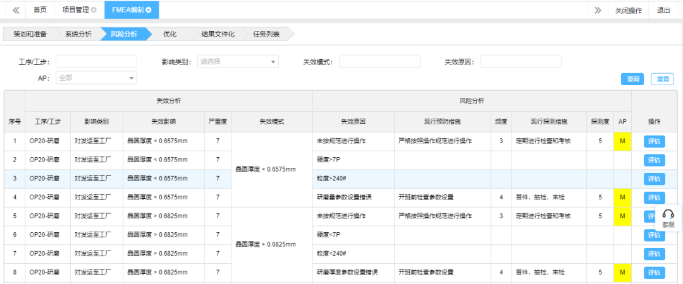Click the yellow M AP cell in row 4
683x284 pixels.
coord(622,198)
